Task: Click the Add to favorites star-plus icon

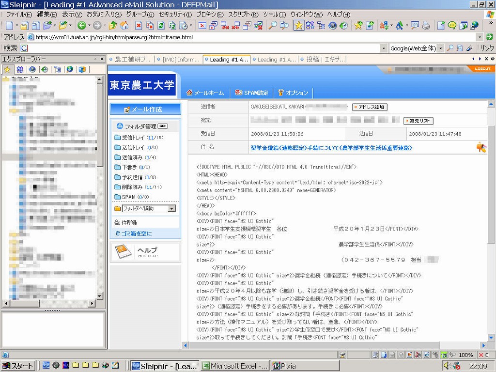Action: 358,25
